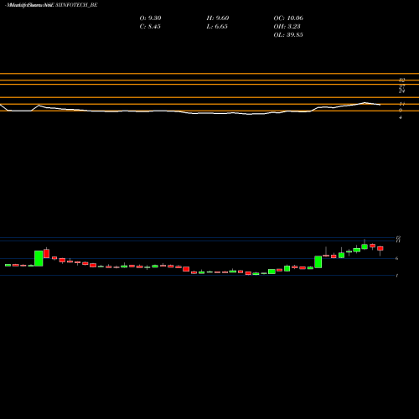Screen dimensions: 419x419
Task: Click the '4' indicator axis label
Action: [401, 117]
